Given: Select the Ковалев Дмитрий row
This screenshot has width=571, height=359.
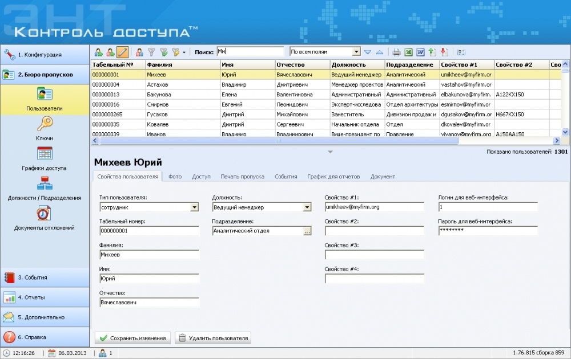Looking at the screenshot, I should [326, 124].
